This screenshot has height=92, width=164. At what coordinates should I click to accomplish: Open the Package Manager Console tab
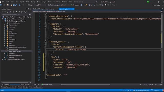coord(9,87)
